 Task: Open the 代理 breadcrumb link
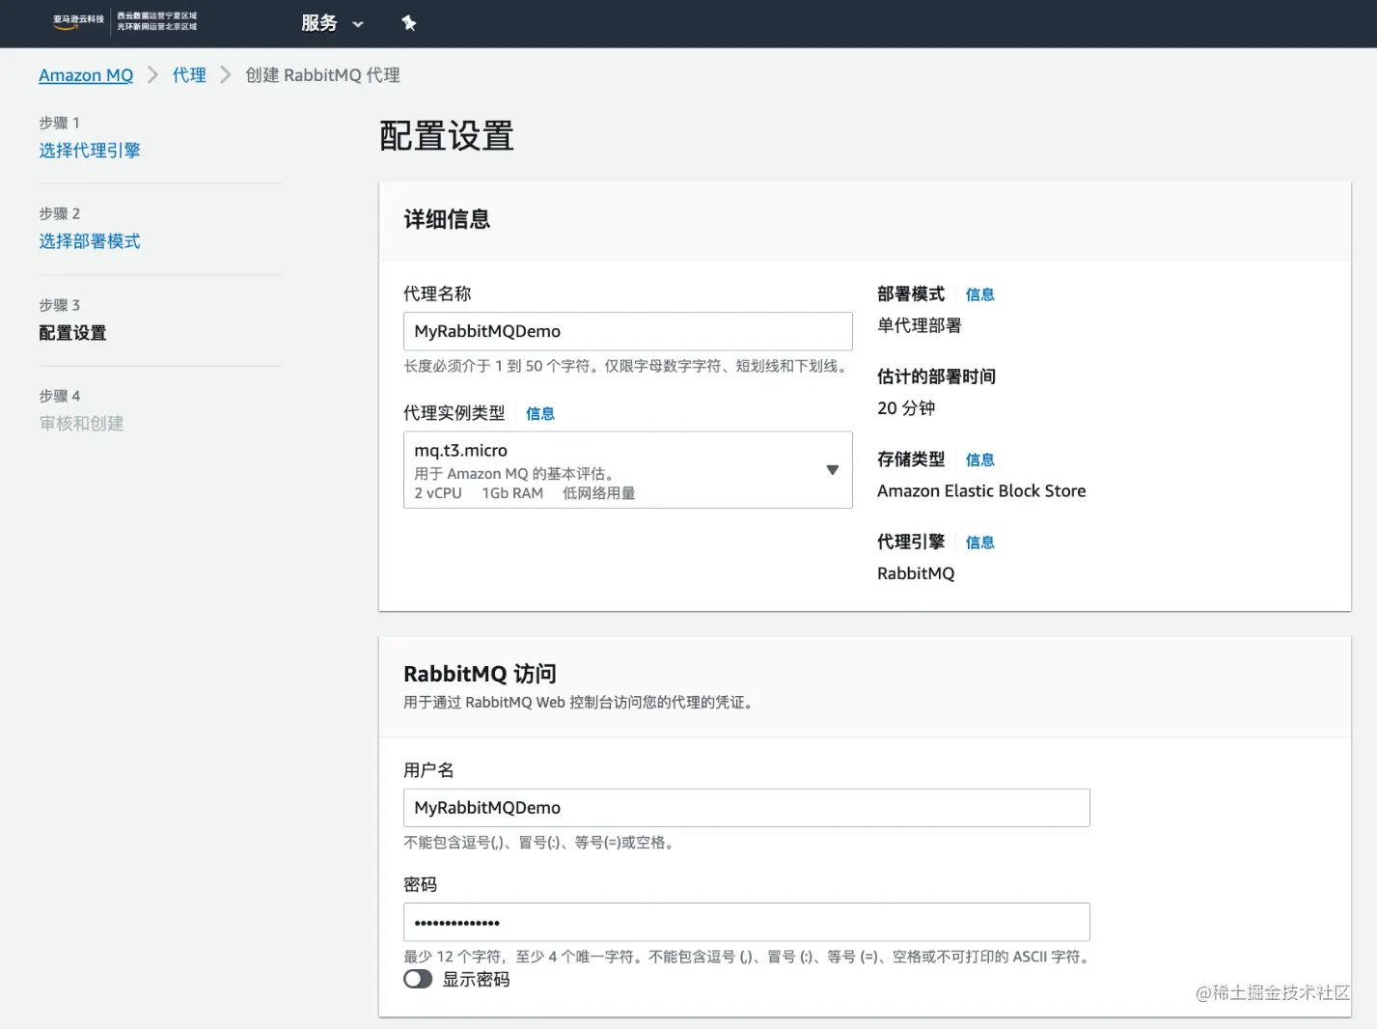click(x=189, y=75)
